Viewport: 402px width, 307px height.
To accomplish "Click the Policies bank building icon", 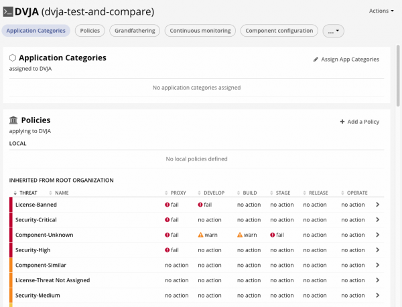I will tap(13, 120).
